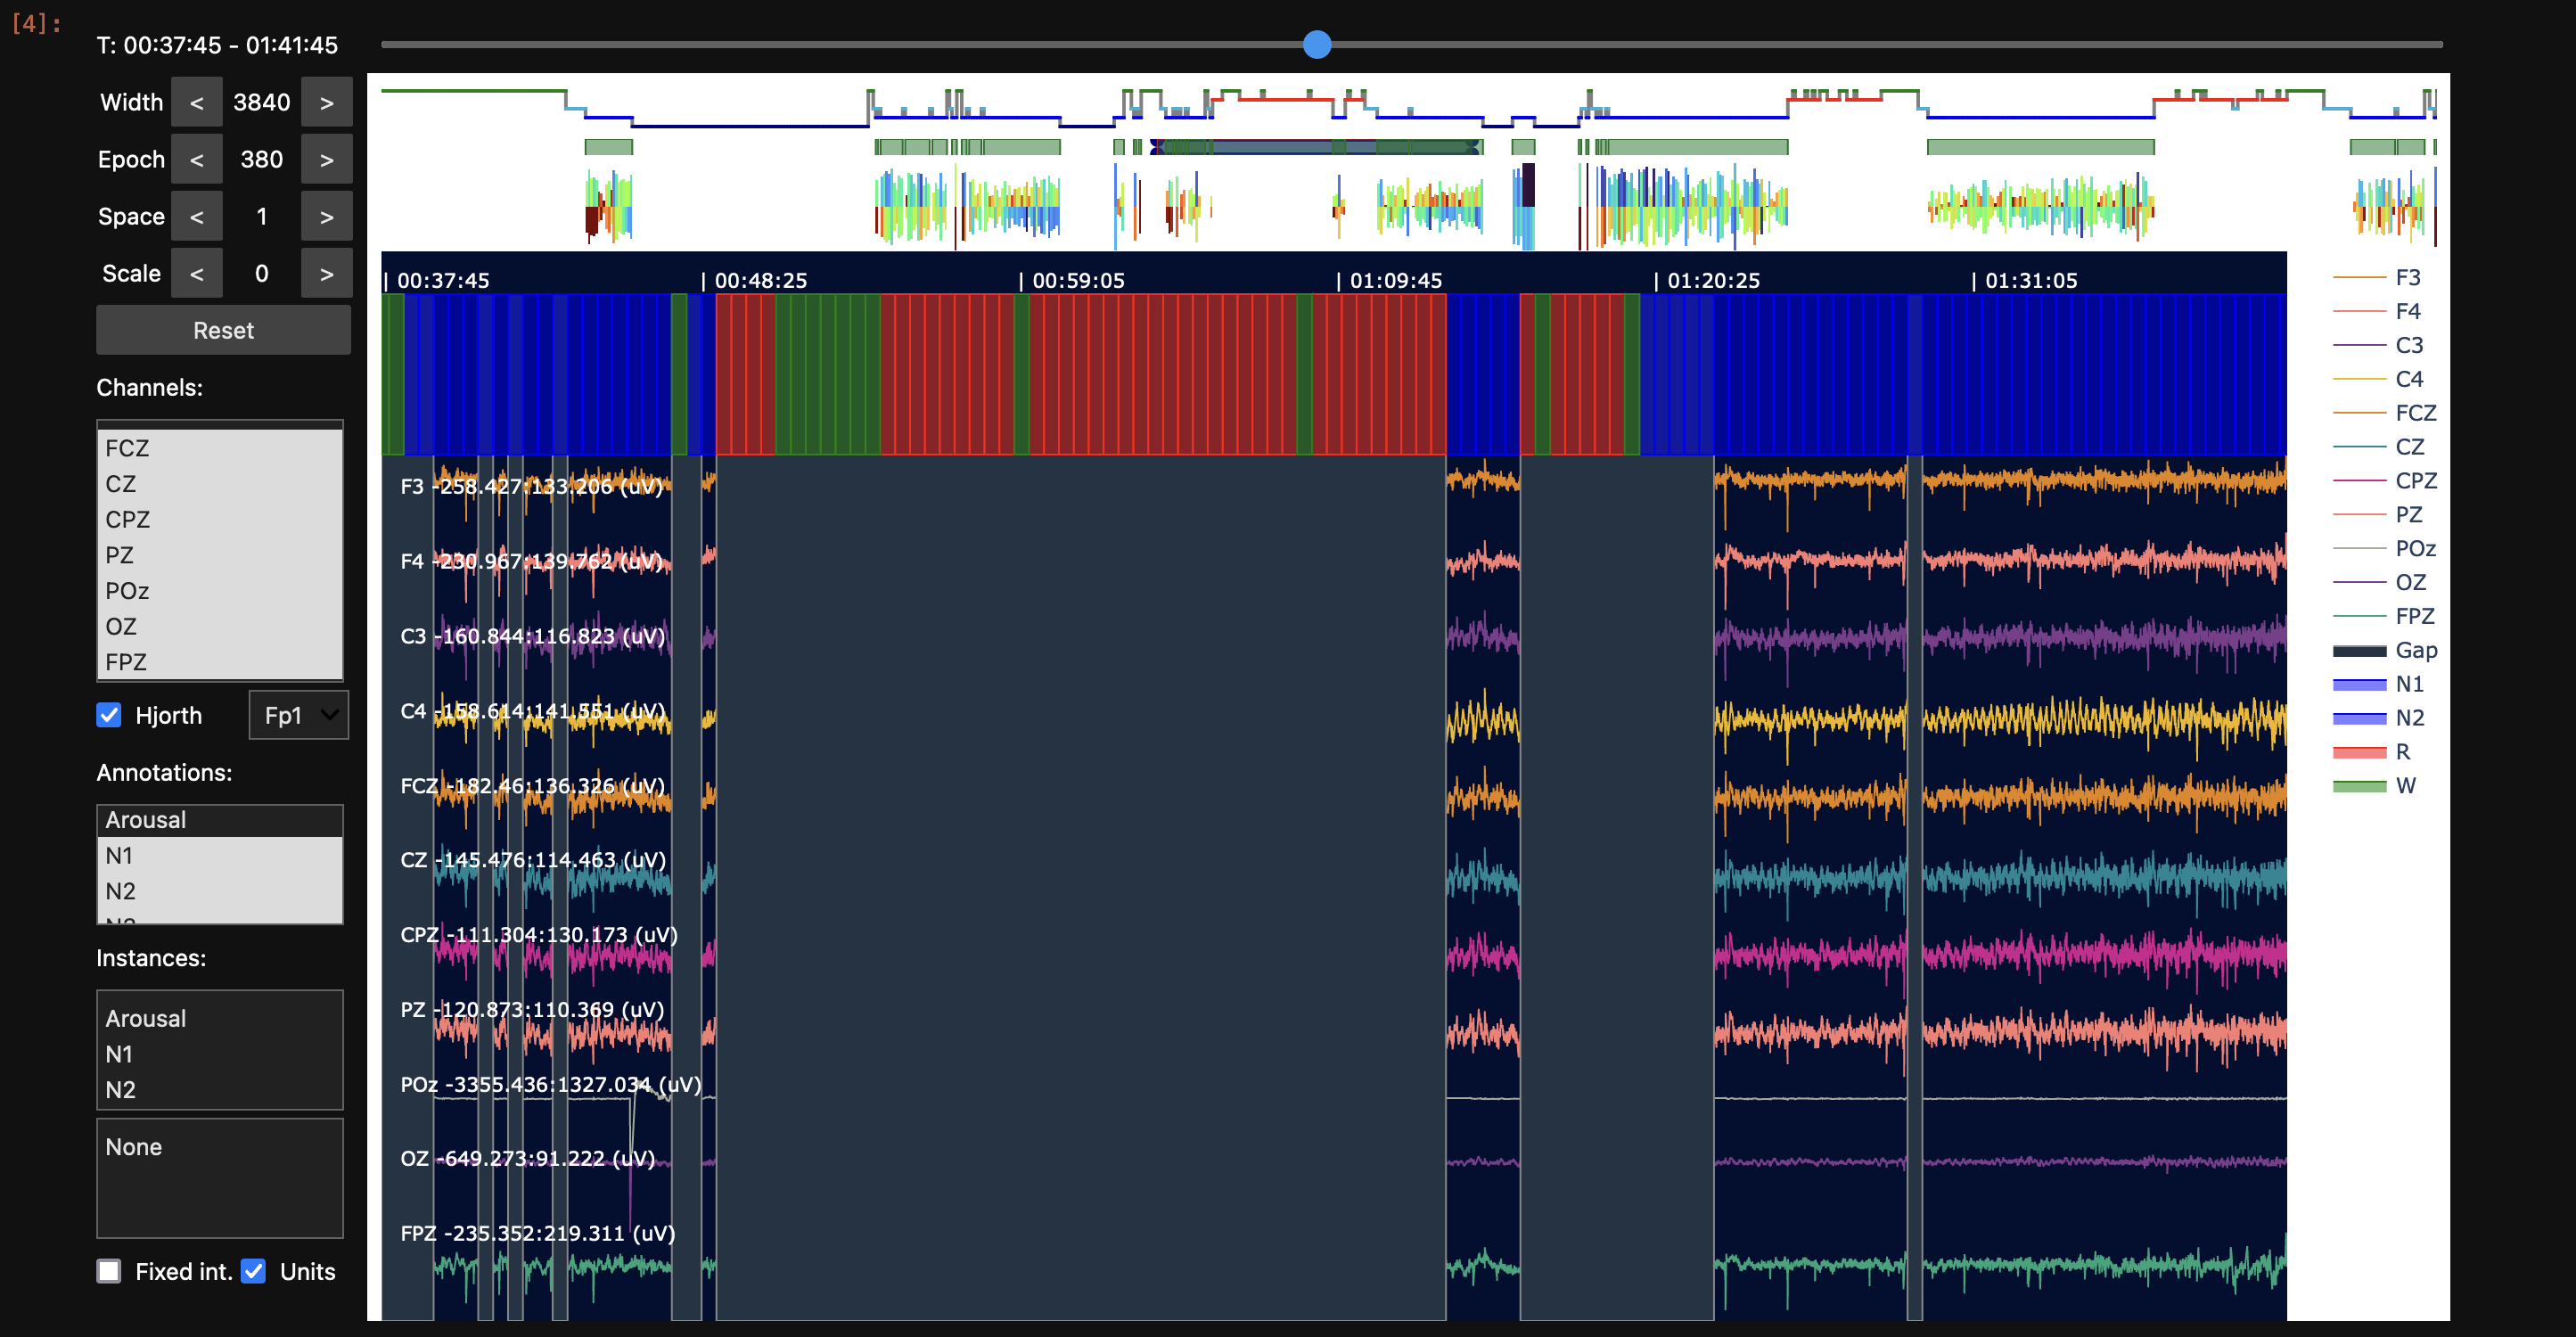Uncheck the Hjorth checkbox
Viewport: 2576px width, 1337px height.
[x=109, y=715]
